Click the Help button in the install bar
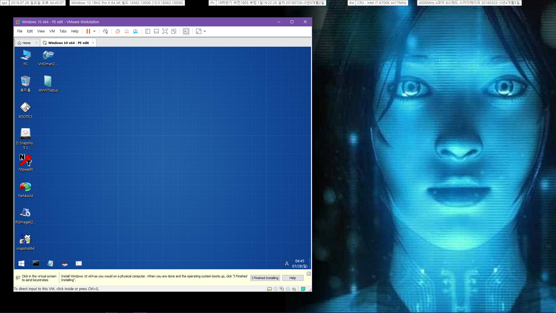Image resolution: width=556 pixels, height=313 pixels. [x=293, y=278]
